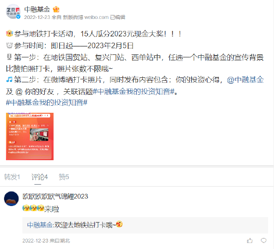This screenshot has width=274, height=249.
Task: Open commenter 欧欧欧欧欧气锦鲤2023 avatar
Action: coord(11,199)
